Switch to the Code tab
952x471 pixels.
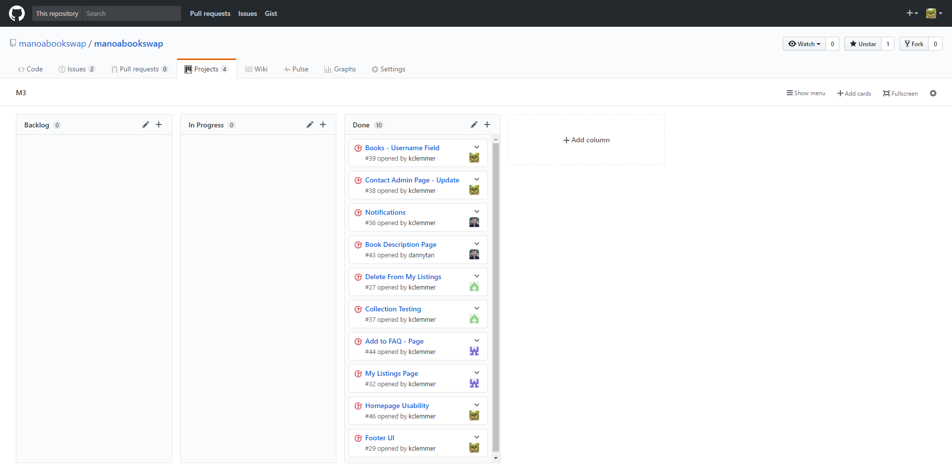(x=30, y=69)
